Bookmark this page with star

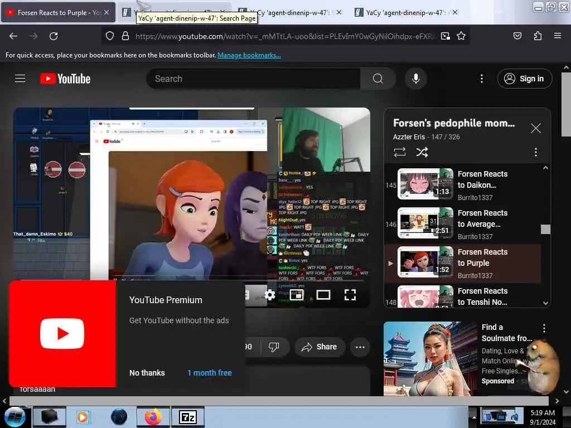pyautogui.click(x=461, y=36)
